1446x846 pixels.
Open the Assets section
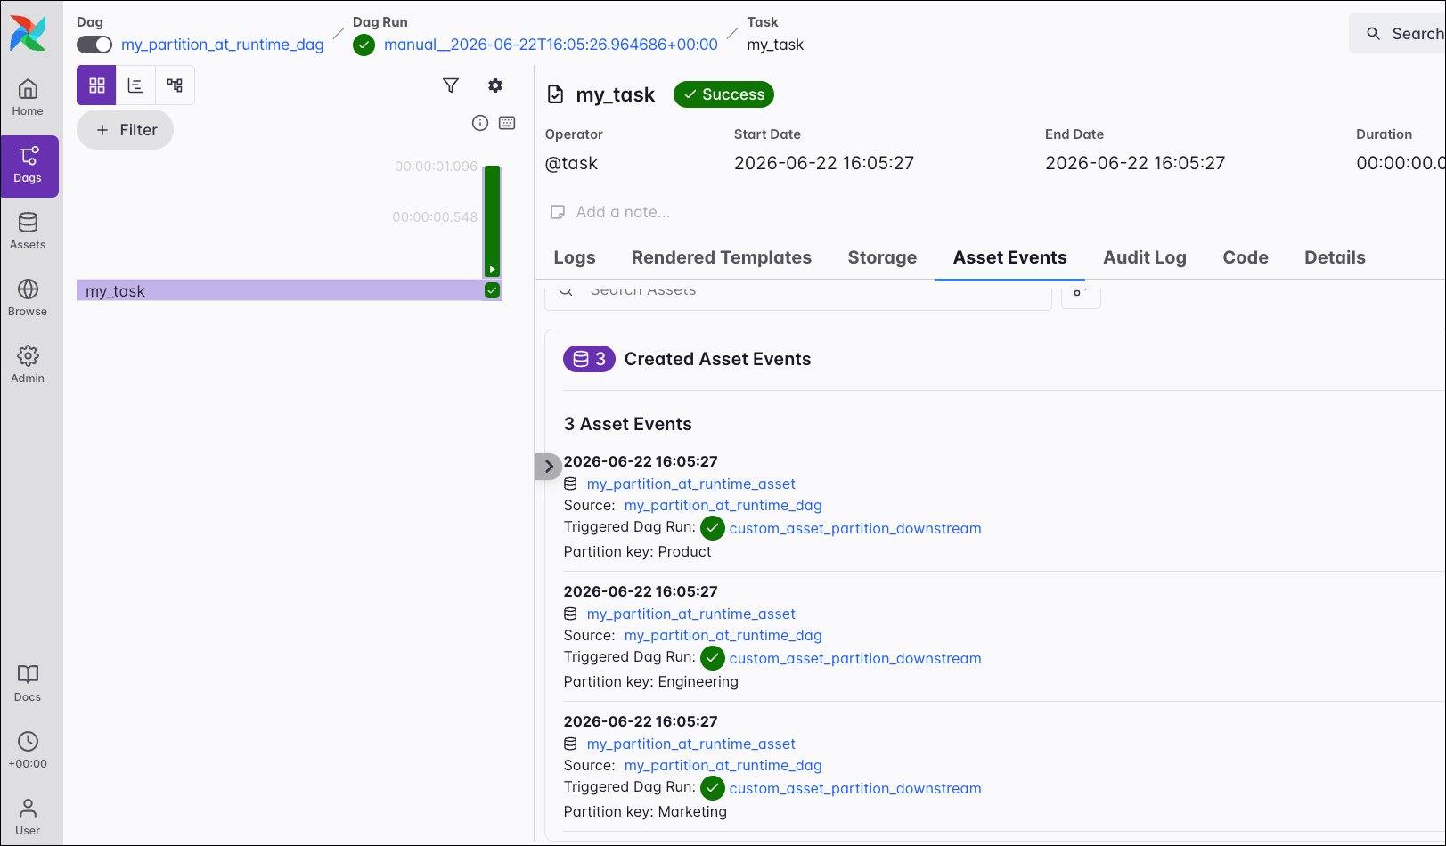tap(28, 232)
